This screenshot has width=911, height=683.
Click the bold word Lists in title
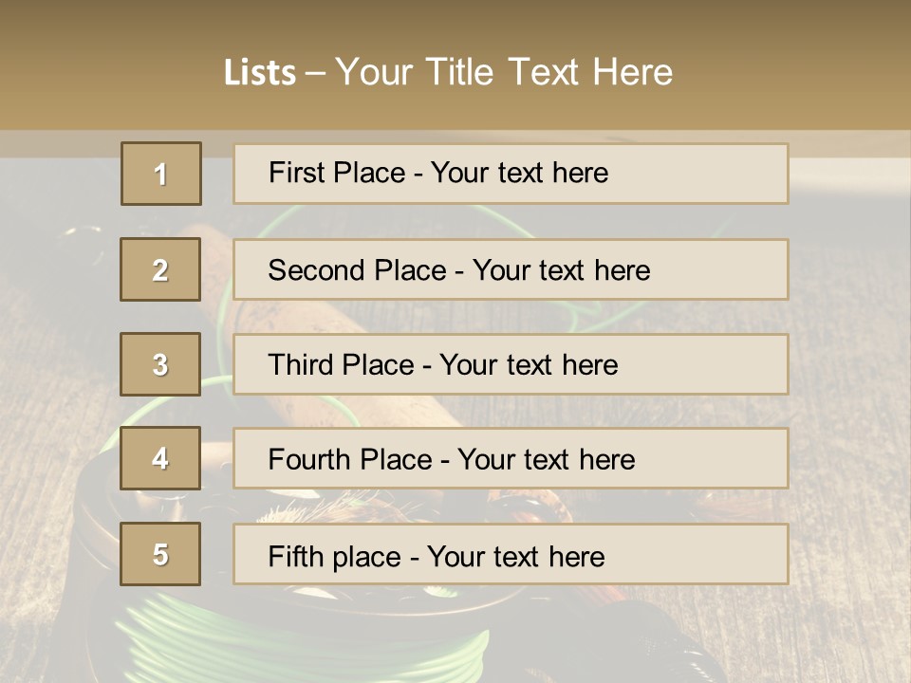click(260, 73)
